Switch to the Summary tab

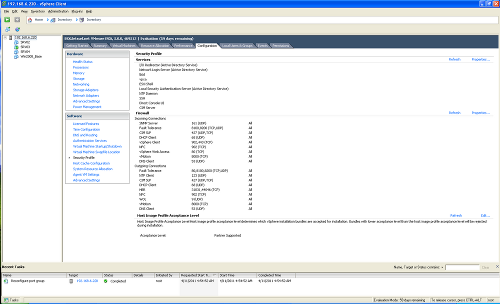(100, 46)
